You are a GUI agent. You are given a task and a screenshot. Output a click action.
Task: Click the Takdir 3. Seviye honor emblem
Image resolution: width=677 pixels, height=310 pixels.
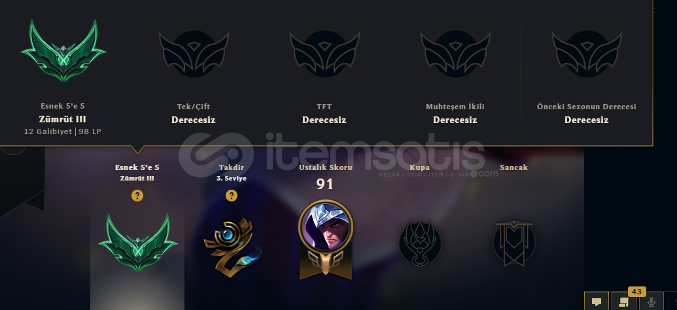coord(232,247)
